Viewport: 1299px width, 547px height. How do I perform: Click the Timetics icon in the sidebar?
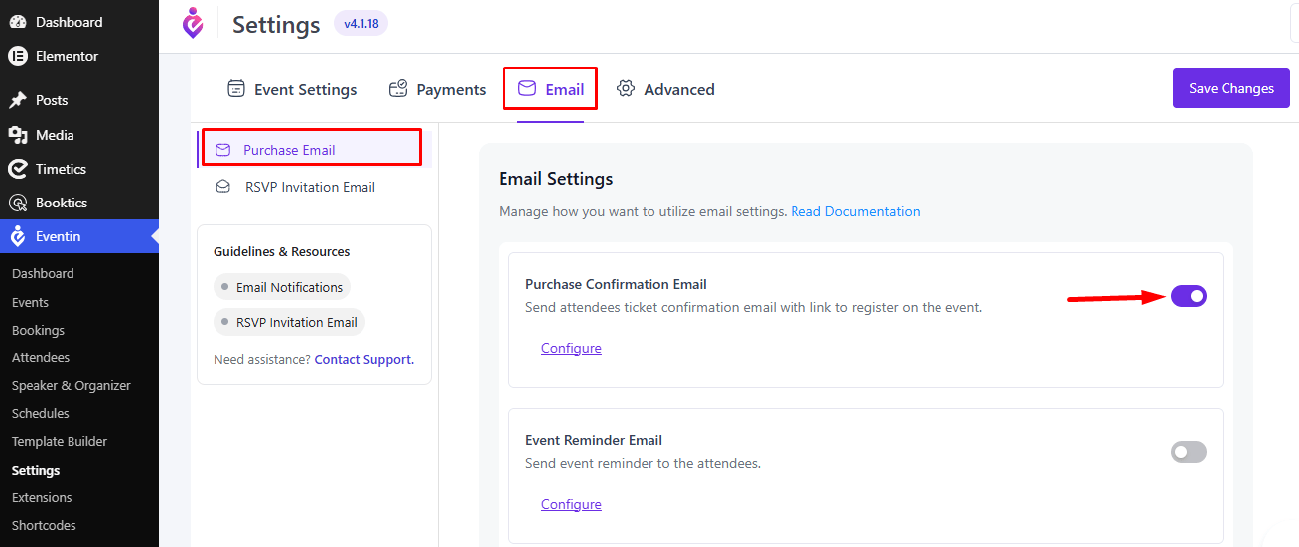pyautogui.click(x=18, y=169)
